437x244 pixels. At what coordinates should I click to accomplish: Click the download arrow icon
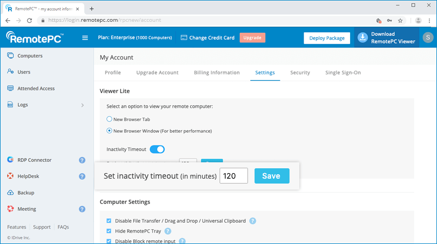[x=363, y=38]
